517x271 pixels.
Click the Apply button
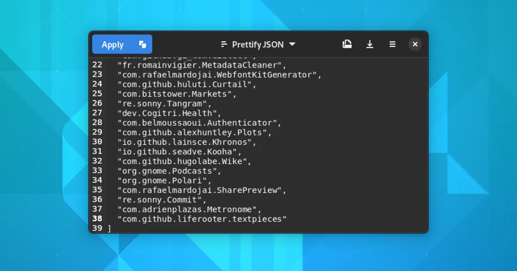click(x=113, y=44)
